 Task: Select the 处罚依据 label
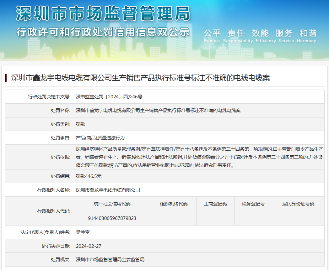click(60, 157)
